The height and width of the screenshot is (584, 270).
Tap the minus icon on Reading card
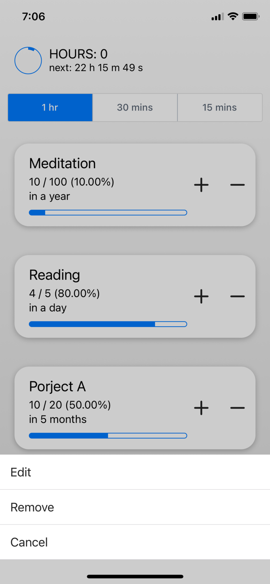[237, 297]
